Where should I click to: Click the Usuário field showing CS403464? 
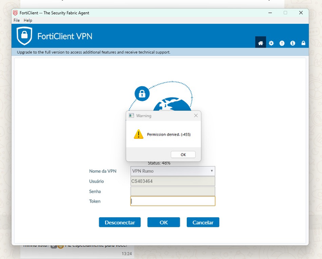click(173, 181)
